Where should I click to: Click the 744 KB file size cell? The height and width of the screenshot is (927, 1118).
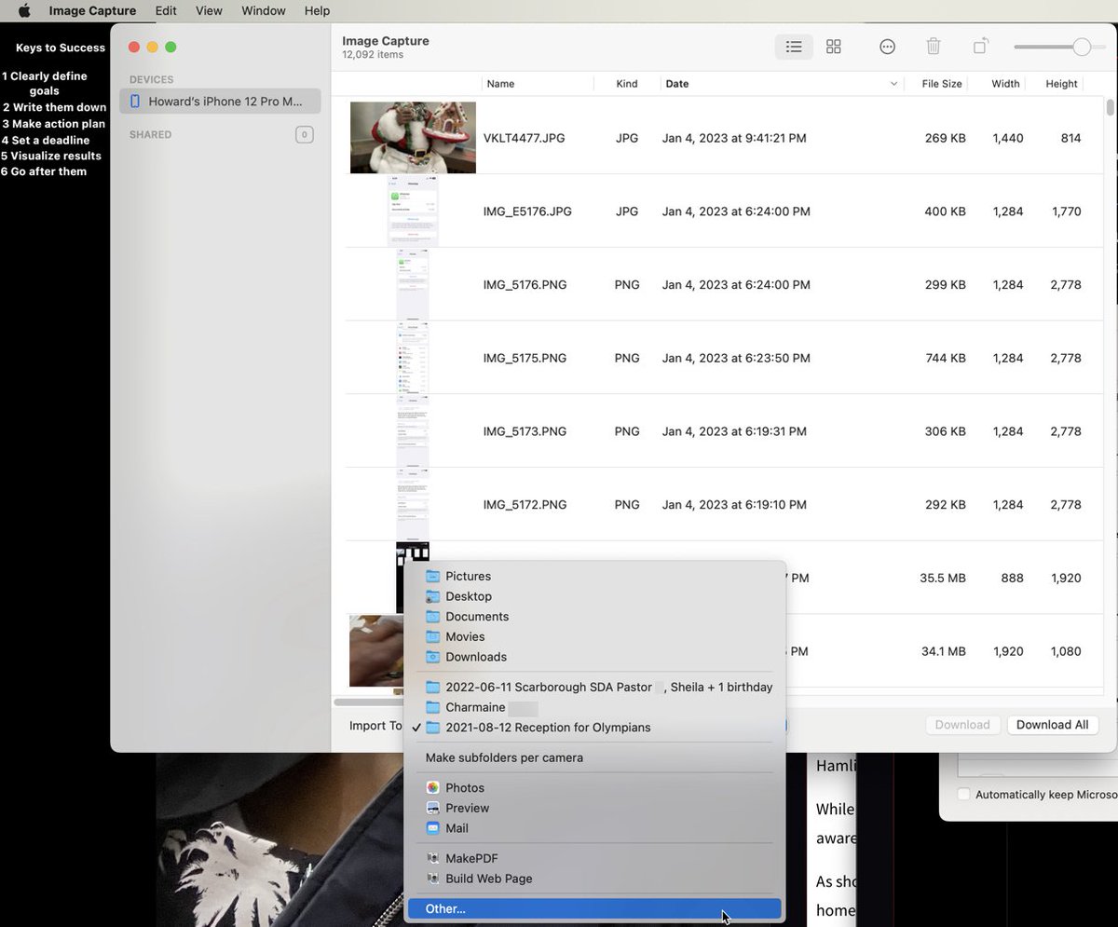coord(945,358)
